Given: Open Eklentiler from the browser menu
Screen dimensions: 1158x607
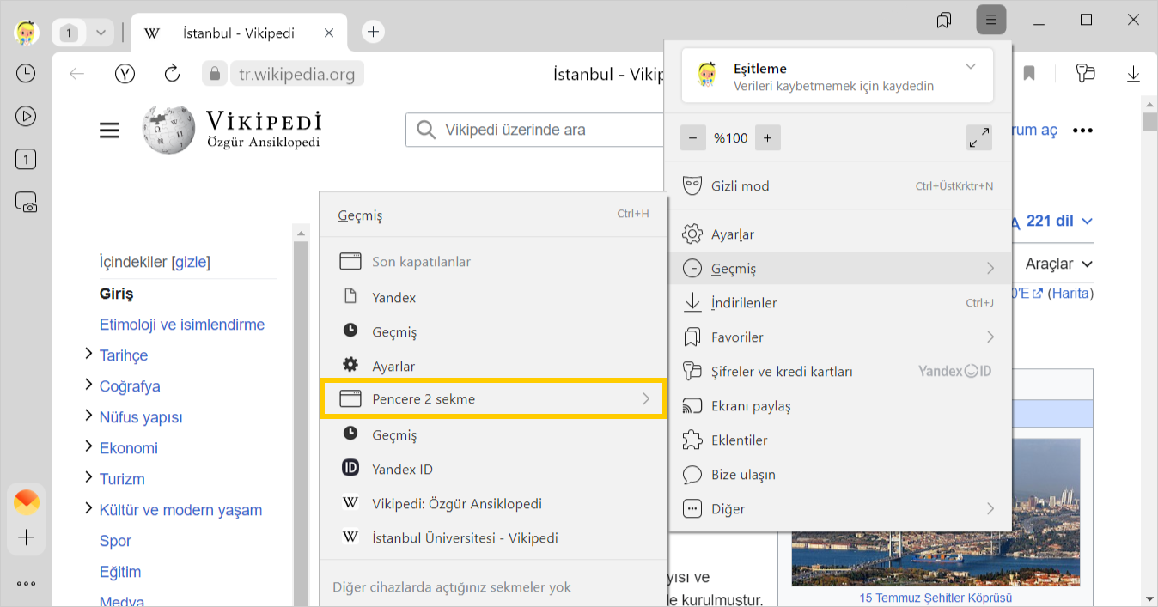Looking at the screenshot, I should [739, 440].
